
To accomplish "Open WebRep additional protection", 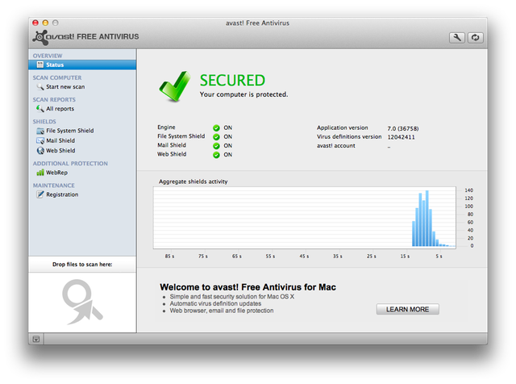I will click(56, 173).
